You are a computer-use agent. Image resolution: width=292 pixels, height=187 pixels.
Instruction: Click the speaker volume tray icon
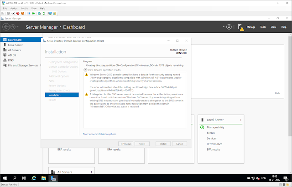click(x=258, y=178)
